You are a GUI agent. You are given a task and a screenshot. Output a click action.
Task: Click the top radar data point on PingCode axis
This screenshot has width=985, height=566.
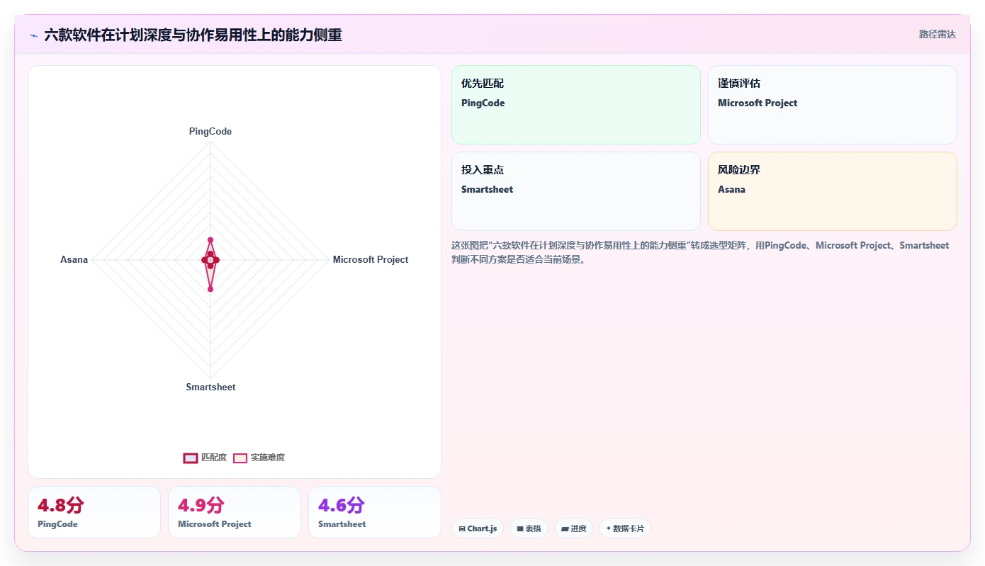click(210, 240)
